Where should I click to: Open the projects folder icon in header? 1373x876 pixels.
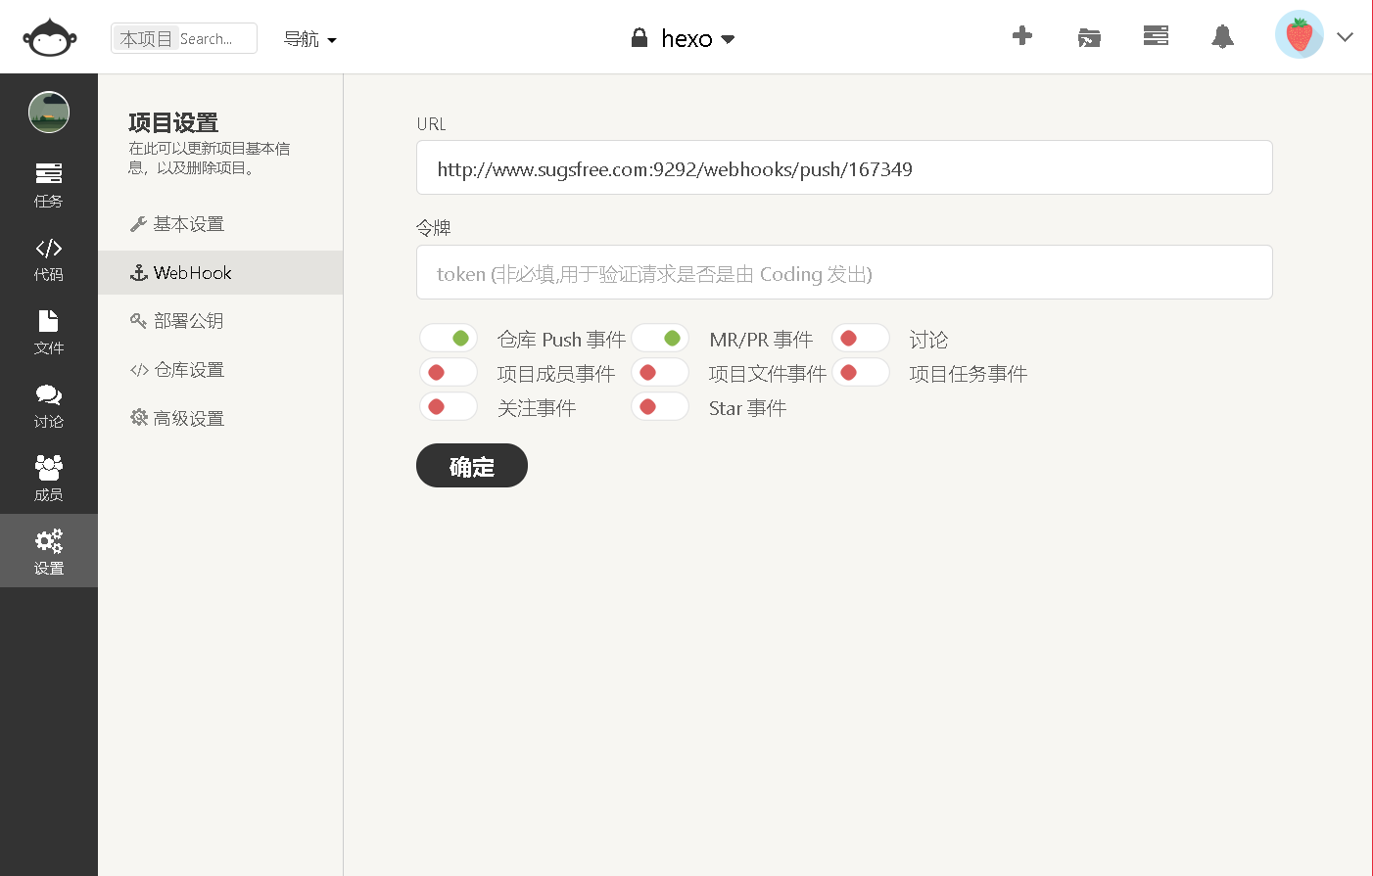1089,37
